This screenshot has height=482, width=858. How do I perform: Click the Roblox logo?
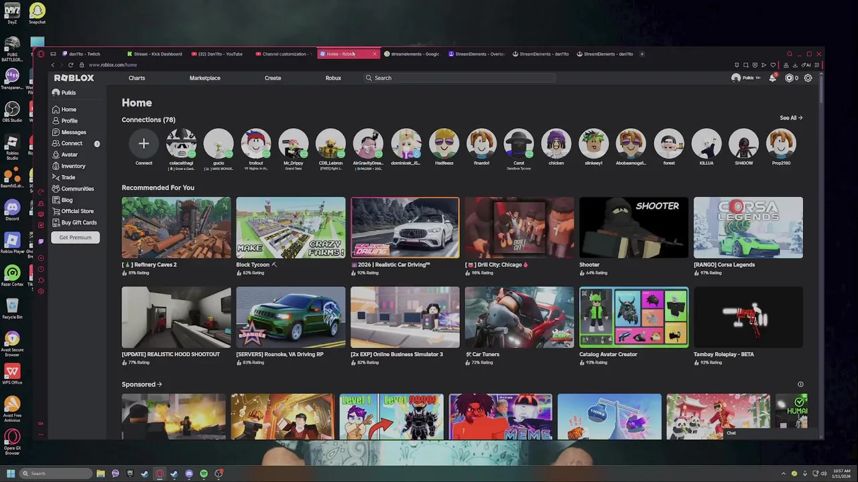74,78
